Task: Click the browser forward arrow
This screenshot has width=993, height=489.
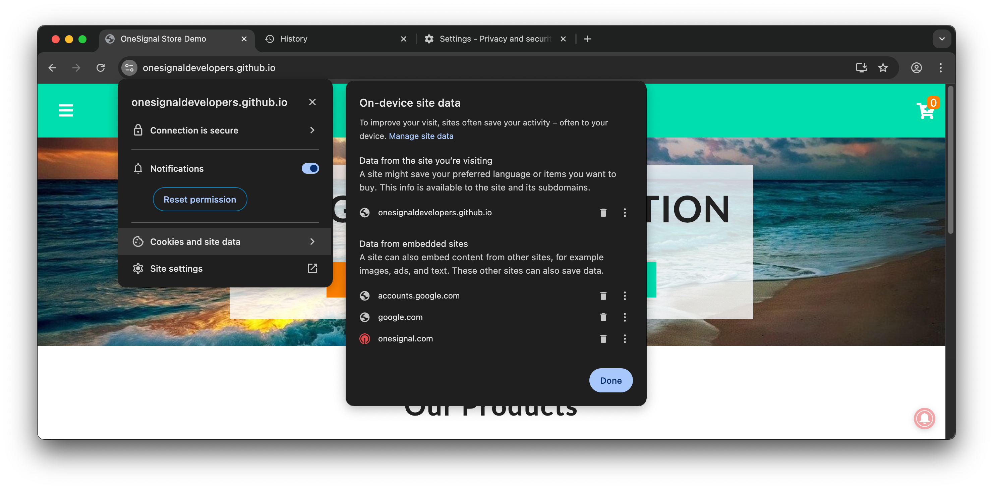Action: tap(76, 68)
